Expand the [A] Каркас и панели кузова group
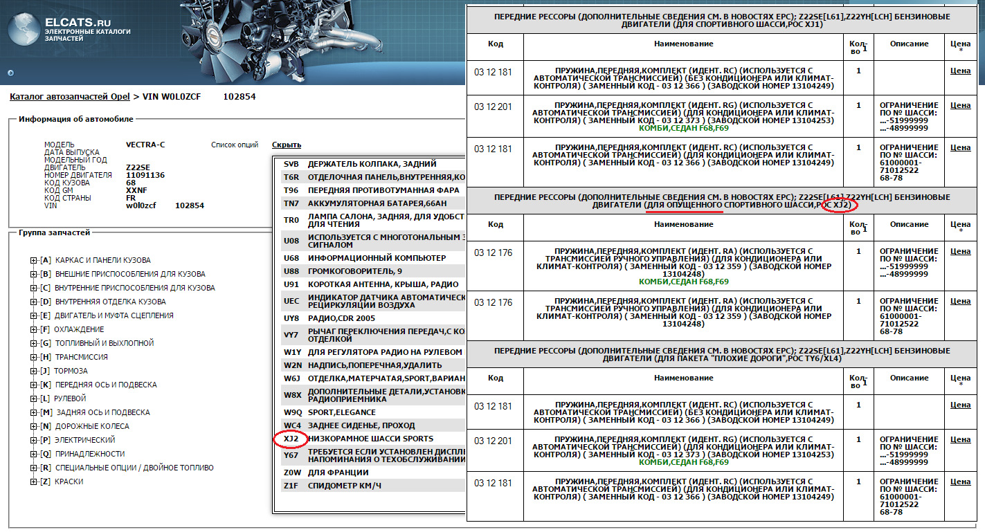The width and height of the screenshot is (985, 532). (33, 260)
